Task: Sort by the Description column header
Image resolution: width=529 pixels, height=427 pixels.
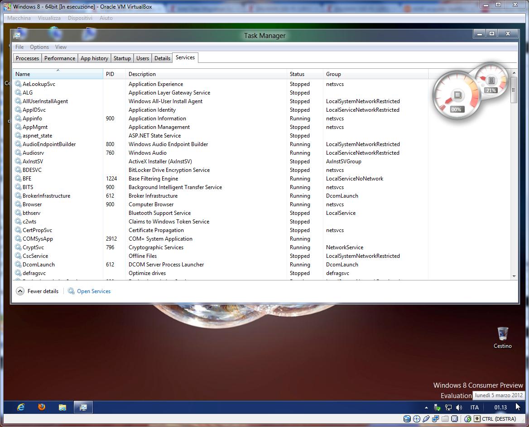Action: click(206, 74)
